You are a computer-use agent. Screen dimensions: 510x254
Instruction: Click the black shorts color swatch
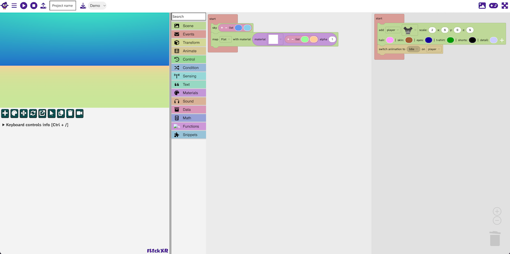pyautogui.click(x=473, y=40)
